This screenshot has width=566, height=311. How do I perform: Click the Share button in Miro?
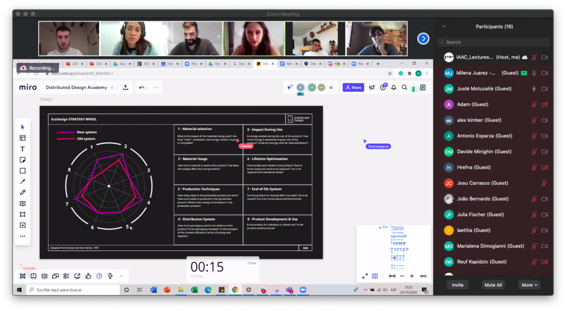coord(353,87)
